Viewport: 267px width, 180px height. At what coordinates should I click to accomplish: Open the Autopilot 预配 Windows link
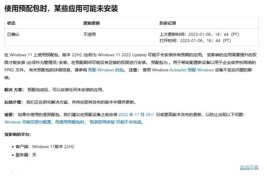191,70
